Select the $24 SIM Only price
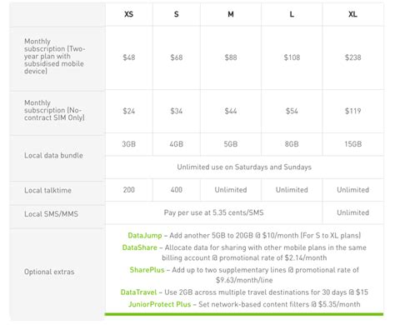The image size is (395, 325). [129, 111]
